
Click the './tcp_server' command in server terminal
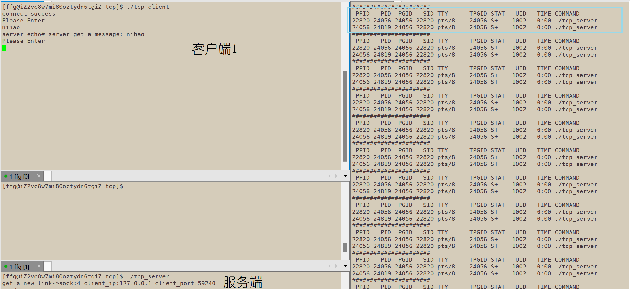pos(148,276)
